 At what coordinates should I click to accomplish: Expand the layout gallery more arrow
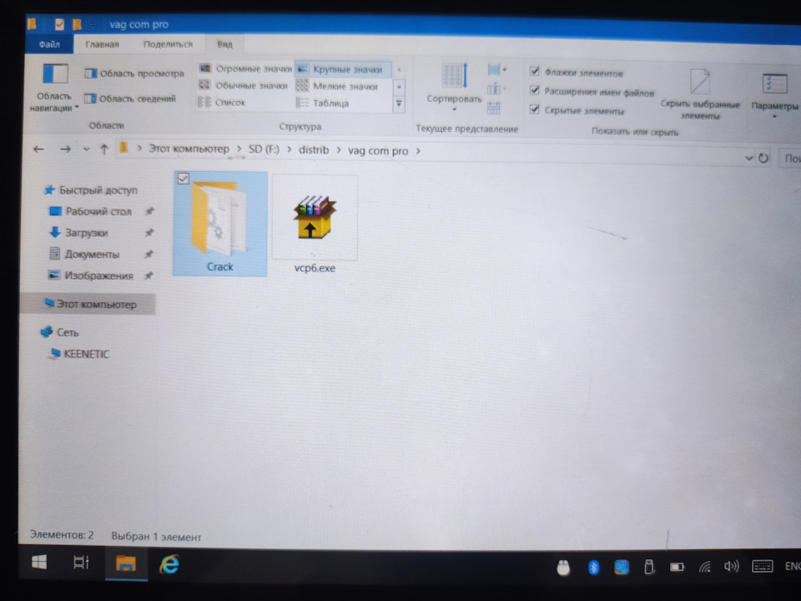[399, 104]
